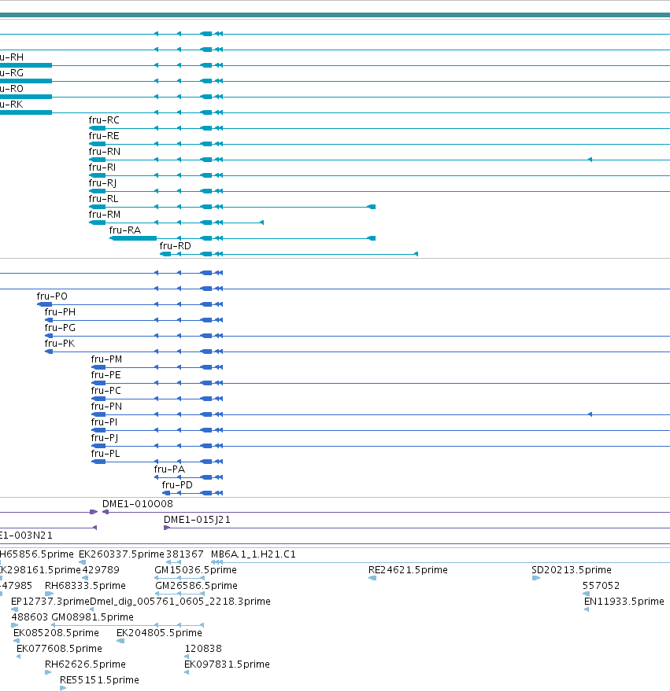
Task: Select the fru-PM protein label
Action: click(x=106, y=359)
